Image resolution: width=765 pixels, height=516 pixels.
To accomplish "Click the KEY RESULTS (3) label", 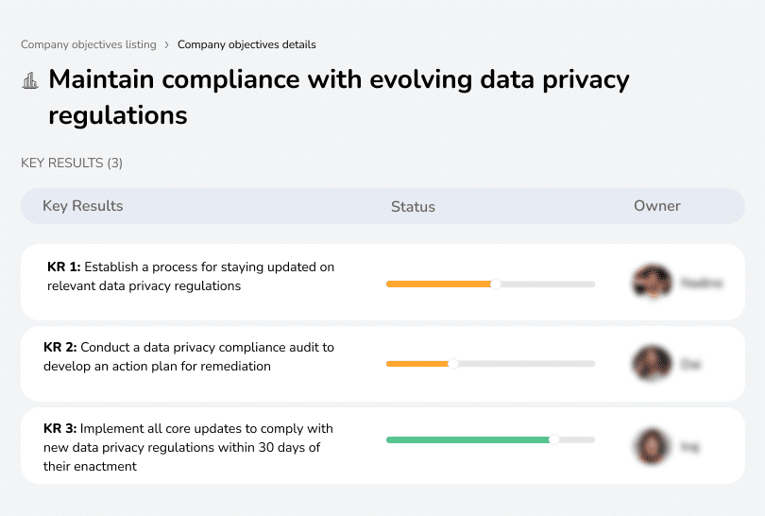I will pos(72,163).
